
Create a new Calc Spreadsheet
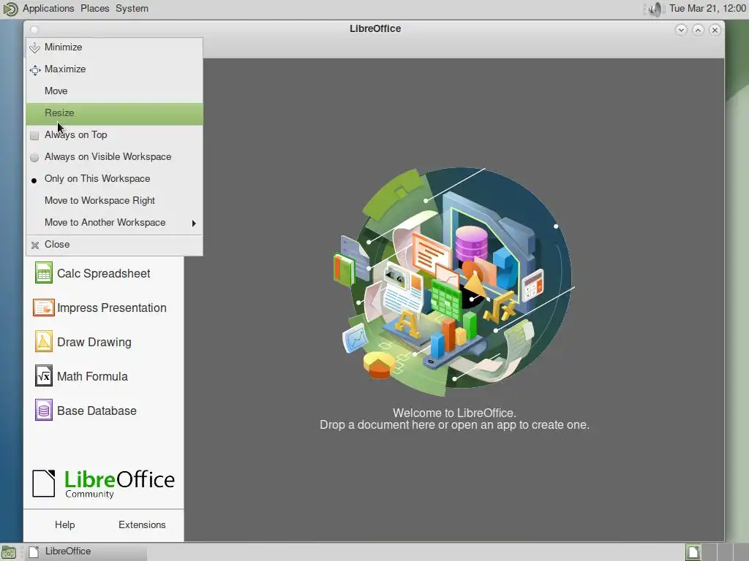click(x=104, y=273)
